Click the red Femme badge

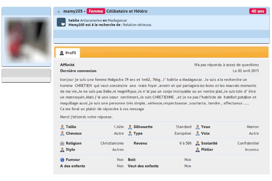pyautogui.click(x=96, y=11)
